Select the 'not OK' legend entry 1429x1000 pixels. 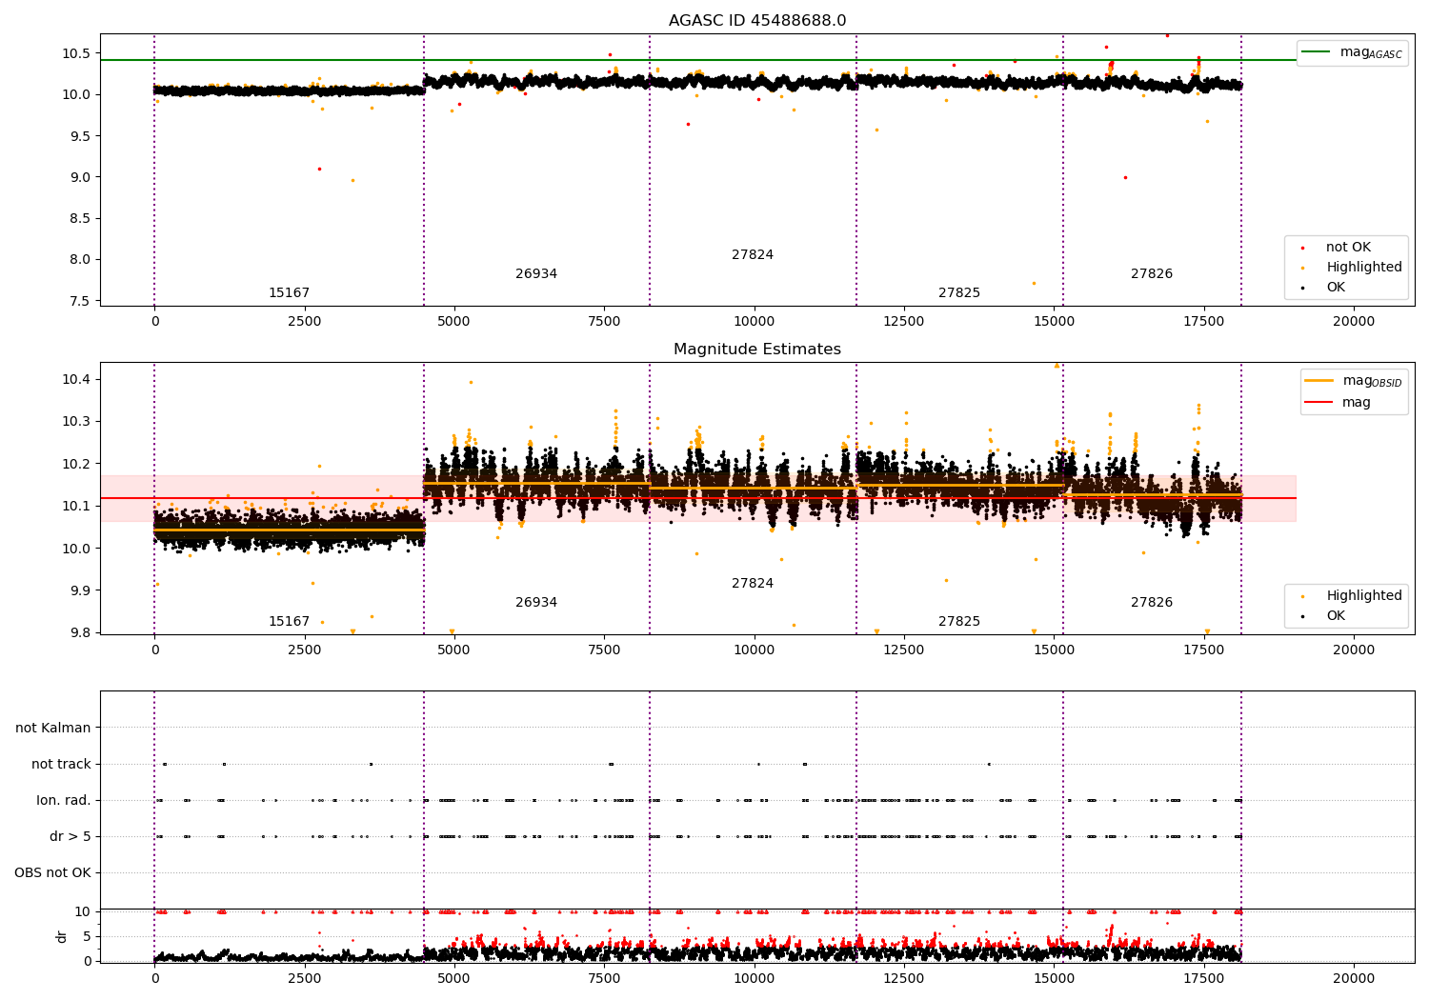pyautogui.click(x=1348, y=248)
